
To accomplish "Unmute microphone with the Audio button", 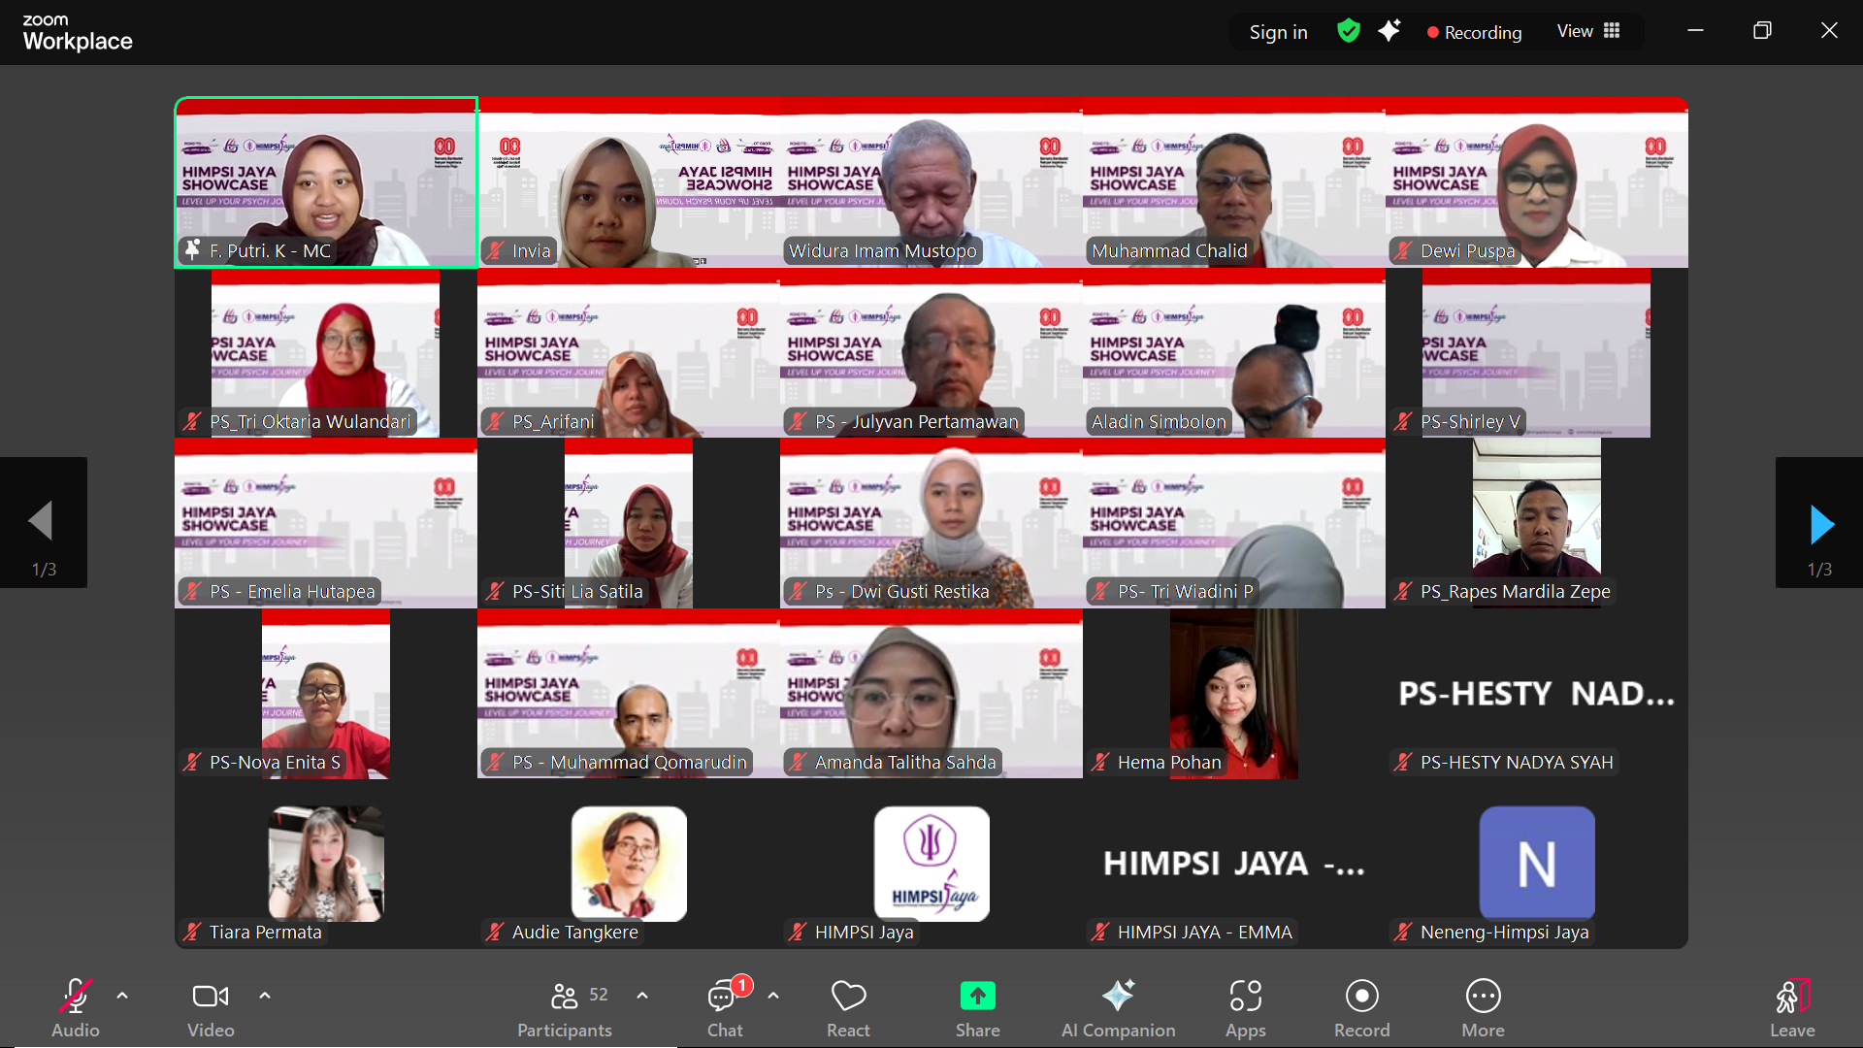I will click(76, 1008).
